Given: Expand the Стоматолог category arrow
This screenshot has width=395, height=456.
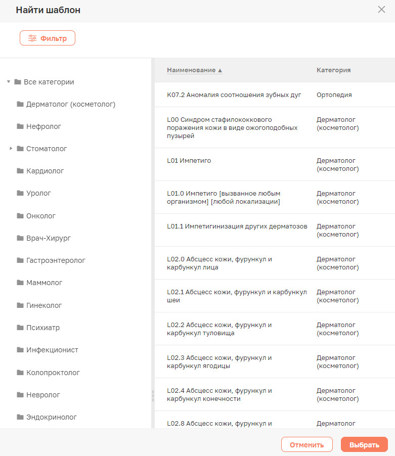Looking at the screenshot, I should point(11,149).
